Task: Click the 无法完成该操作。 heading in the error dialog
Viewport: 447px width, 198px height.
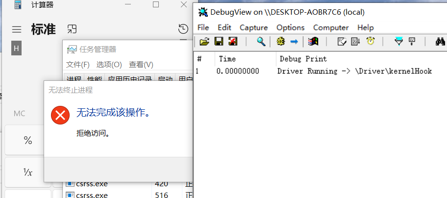Action: point(113,113)
